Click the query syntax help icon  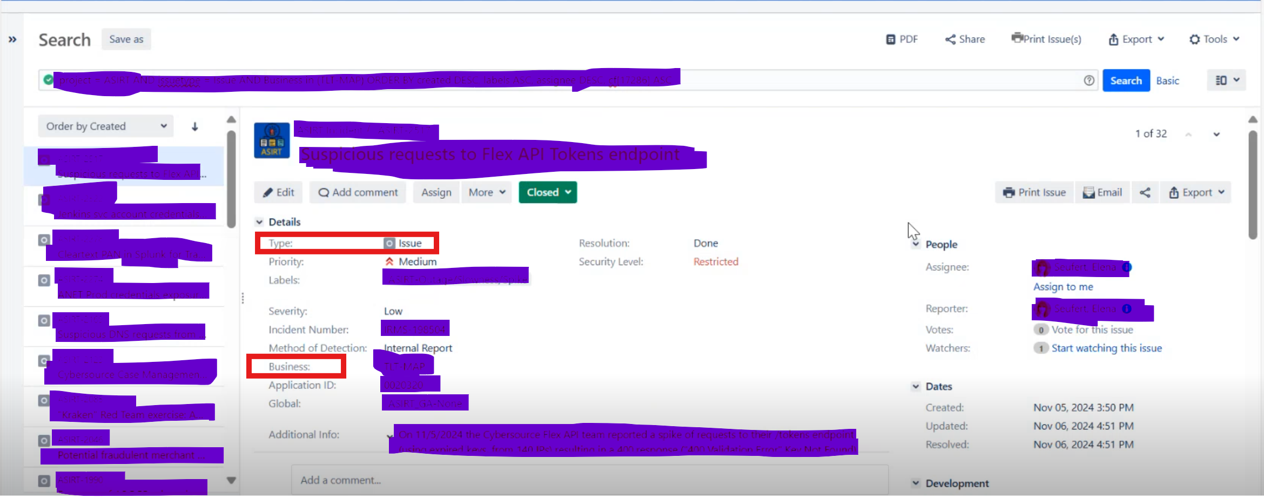pyautogui.click(x=1089, y=80)
